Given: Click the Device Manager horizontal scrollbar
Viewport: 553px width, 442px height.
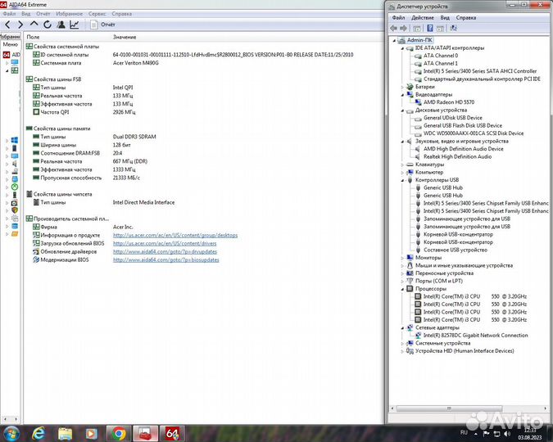Looking at the screenshot, I should (449, 408).
